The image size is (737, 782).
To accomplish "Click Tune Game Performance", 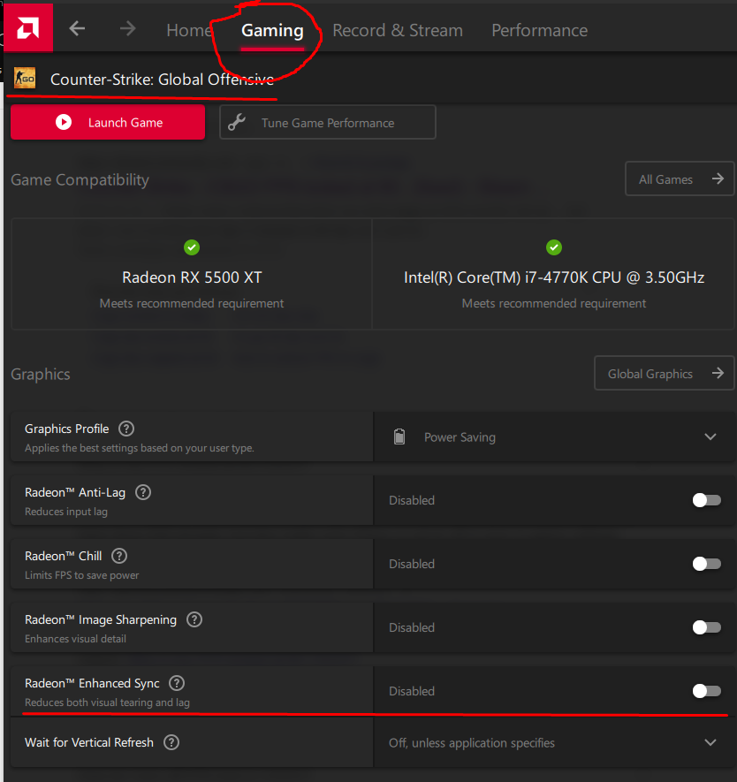I will (x=328, y=122).
